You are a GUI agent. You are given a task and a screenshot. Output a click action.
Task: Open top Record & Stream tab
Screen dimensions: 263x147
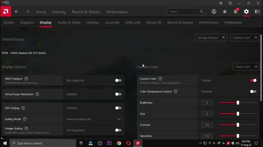tap(86, 12)
